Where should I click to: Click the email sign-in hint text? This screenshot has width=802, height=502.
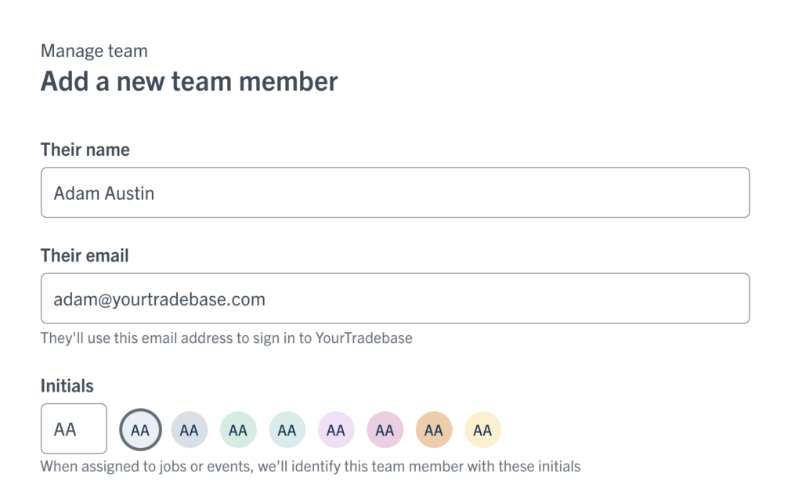point(226,338)
